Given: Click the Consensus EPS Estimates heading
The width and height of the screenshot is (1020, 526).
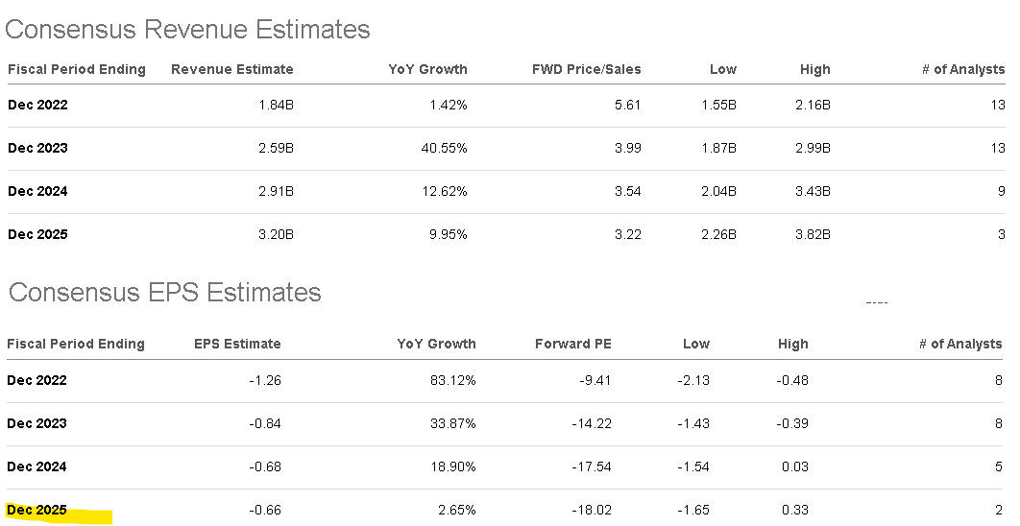Looking at the screenshot, I should tap(163, 292).
